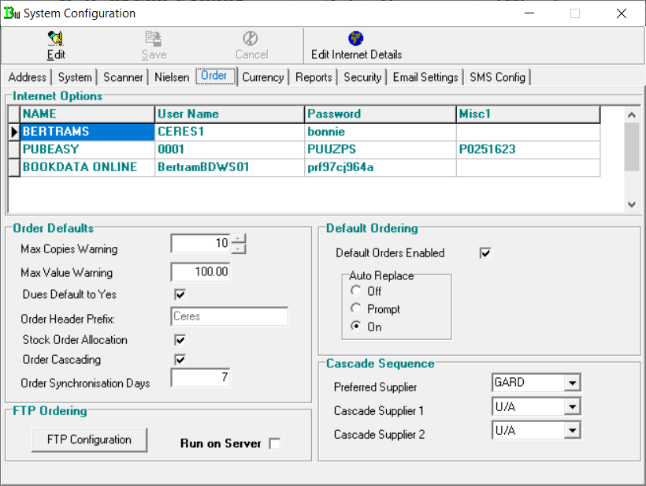Click the 0001 user name cell
This screenshot has width=646, height=486.
[x=230, y=149]
